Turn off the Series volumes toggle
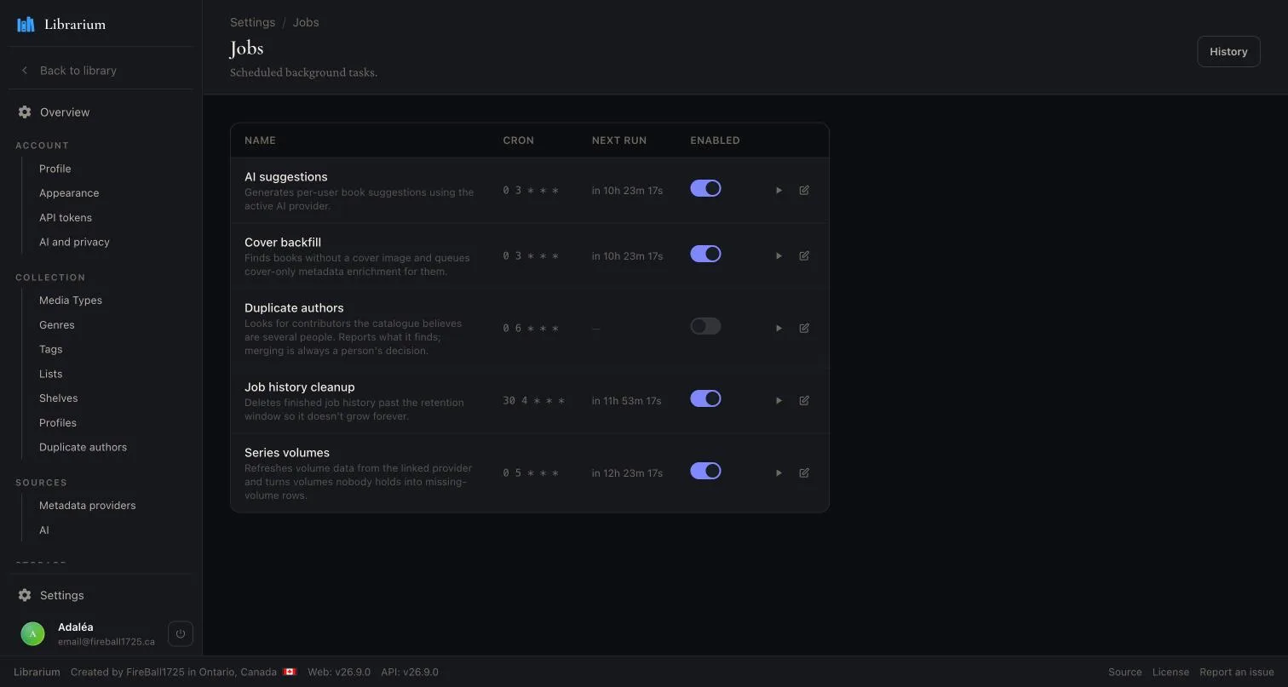This screenshot has height=687, width=1288. [x=705, y=471]
